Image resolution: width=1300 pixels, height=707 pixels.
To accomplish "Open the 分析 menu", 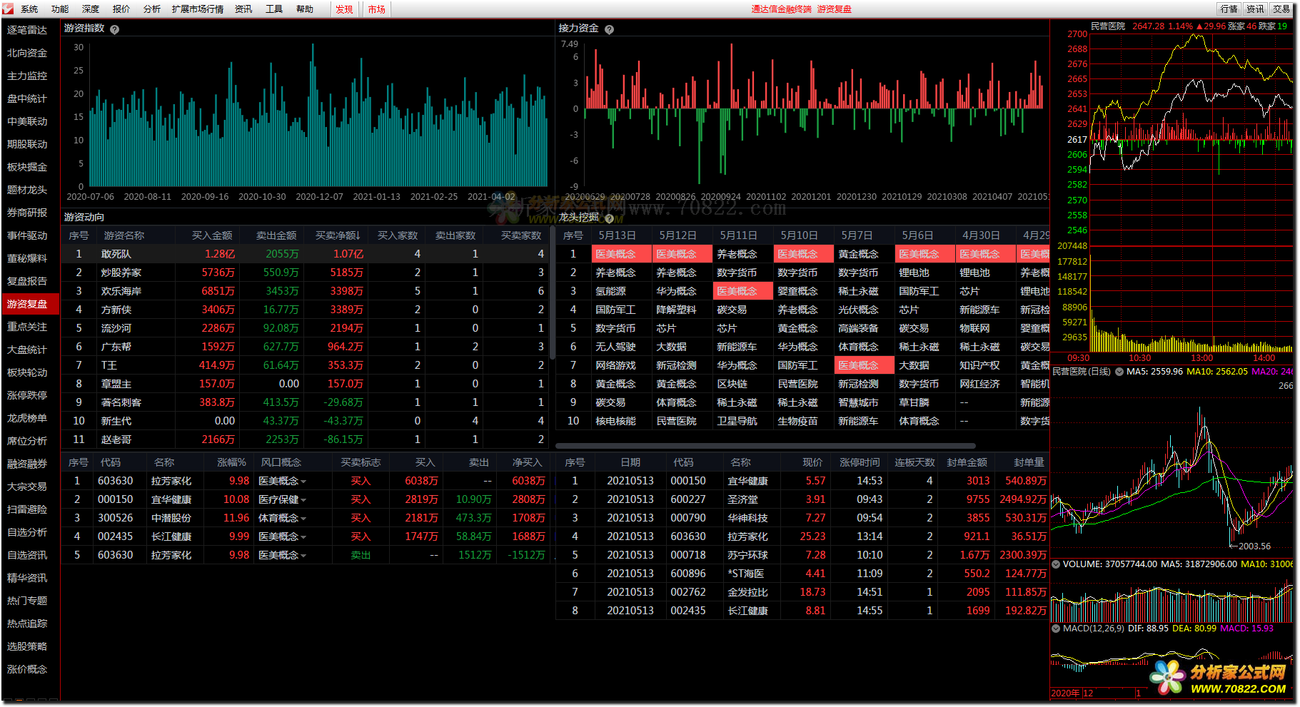I will pos(152,9).
